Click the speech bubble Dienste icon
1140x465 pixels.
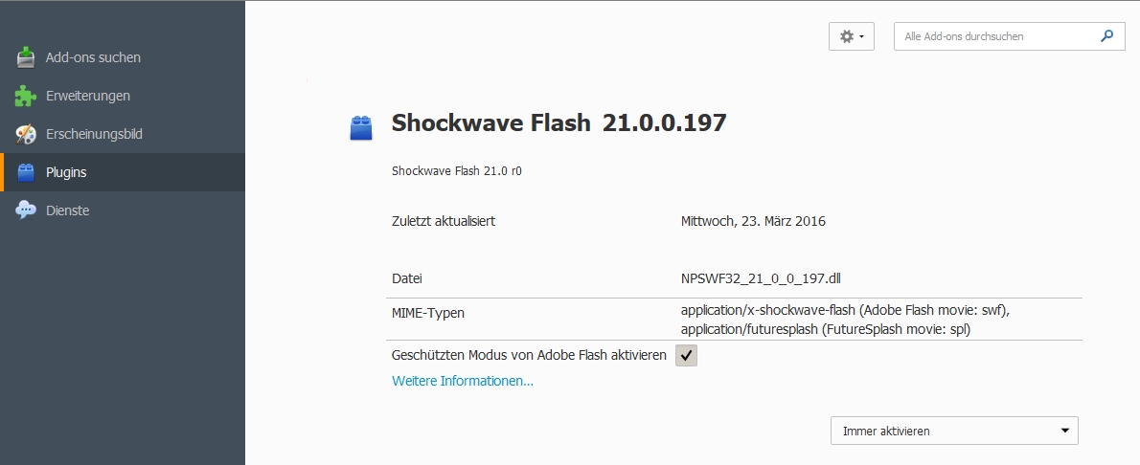tap(27, 210)
